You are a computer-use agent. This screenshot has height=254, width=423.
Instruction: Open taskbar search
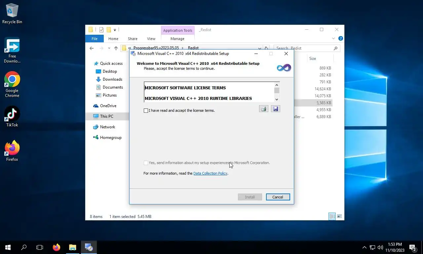point(24,247)
